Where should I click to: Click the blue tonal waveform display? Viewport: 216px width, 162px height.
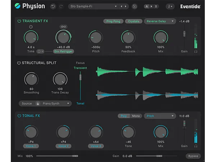click(147, 95)
